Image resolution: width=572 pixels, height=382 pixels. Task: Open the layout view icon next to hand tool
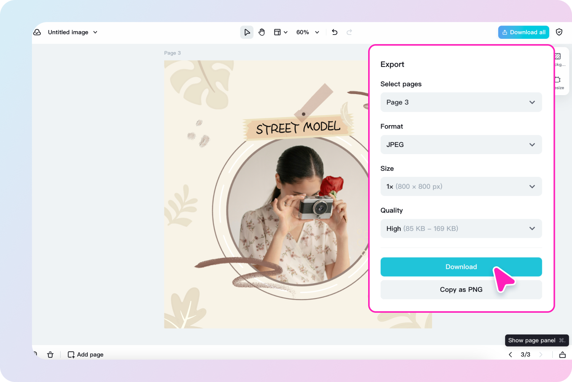tap(278, 32)
